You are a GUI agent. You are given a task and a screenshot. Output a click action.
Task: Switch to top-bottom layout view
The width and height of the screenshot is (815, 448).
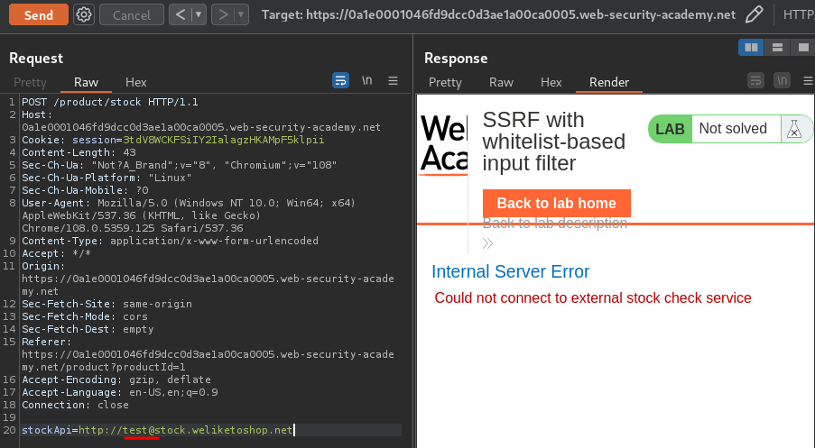tap(777, 48)
